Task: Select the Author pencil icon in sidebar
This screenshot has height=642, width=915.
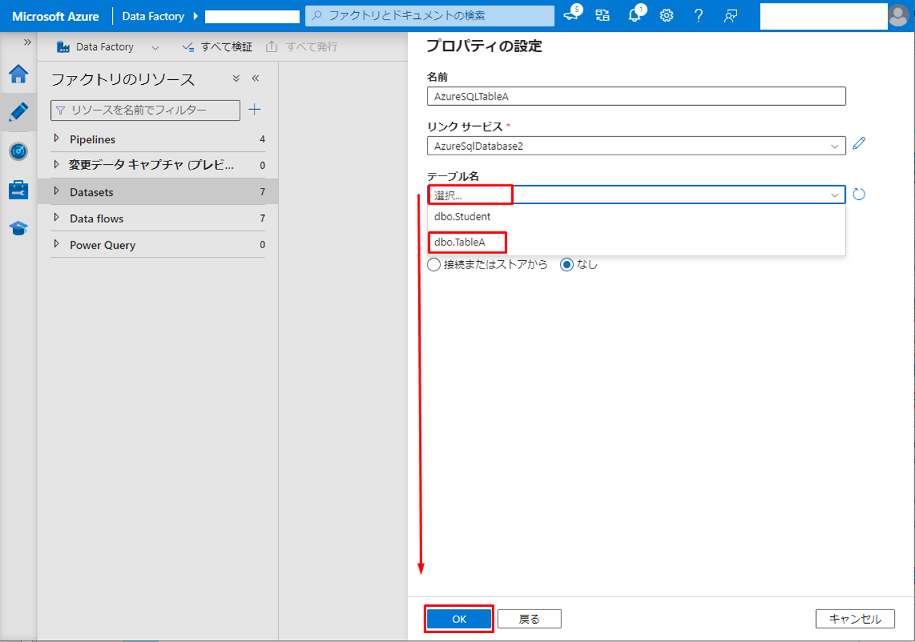Action: click(18, 112)
